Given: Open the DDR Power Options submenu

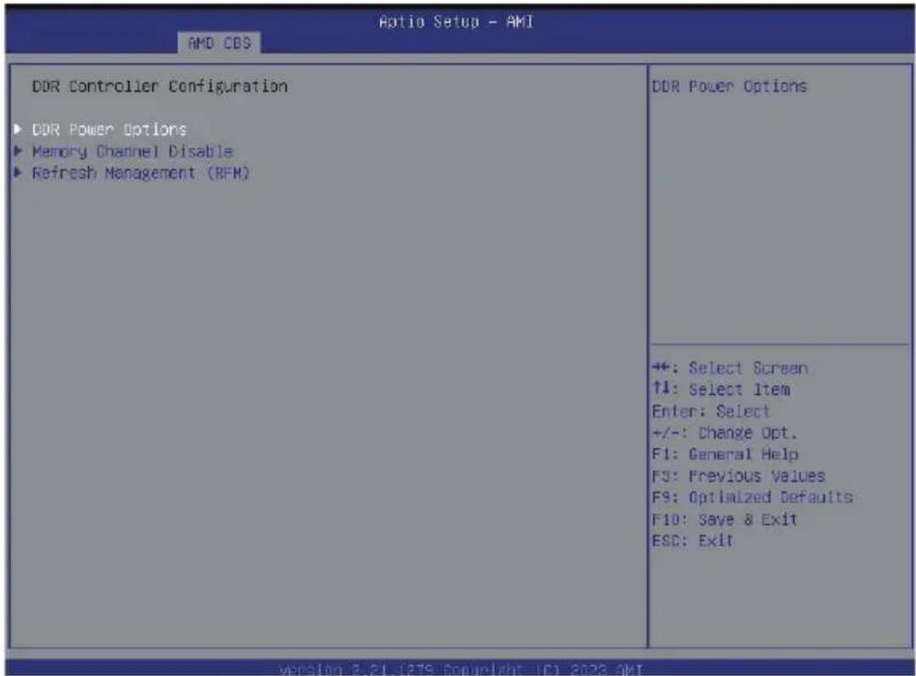Looking at the screenshot, I should point(109,129).
